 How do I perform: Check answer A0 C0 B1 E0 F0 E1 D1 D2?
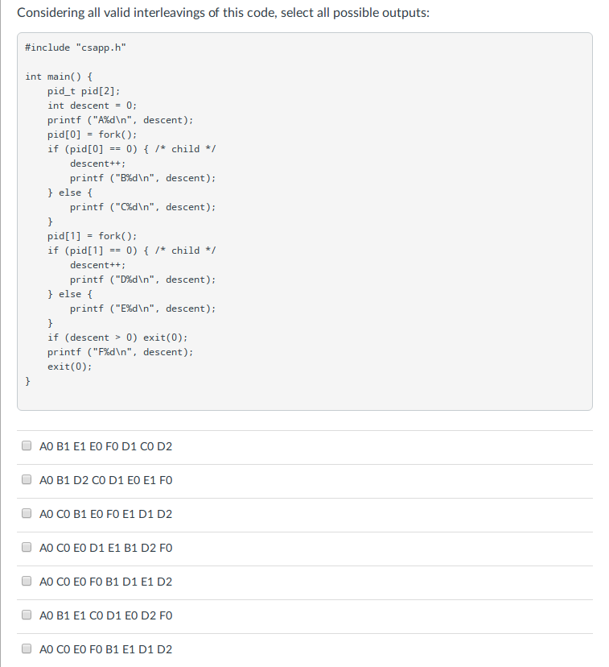[x=27, y=512]
